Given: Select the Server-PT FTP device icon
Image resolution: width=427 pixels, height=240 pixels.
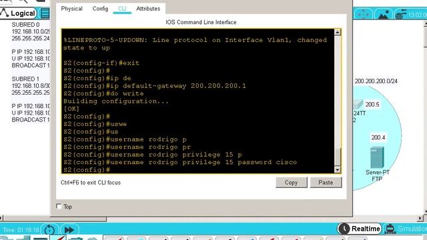Looking at the screenshot, I should [377, 157].
